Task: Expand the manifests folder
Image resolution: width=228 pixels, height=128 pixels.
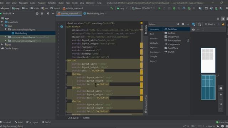Action: [x=2, y=22]
